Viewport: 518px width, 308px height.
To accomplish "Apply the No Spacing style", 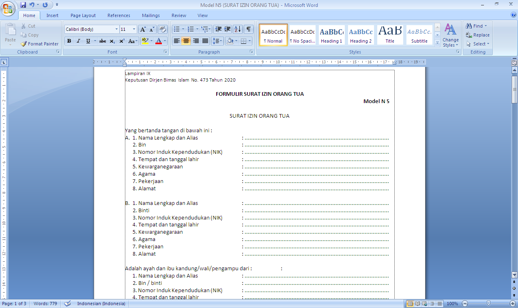I will tap(303, 35).
